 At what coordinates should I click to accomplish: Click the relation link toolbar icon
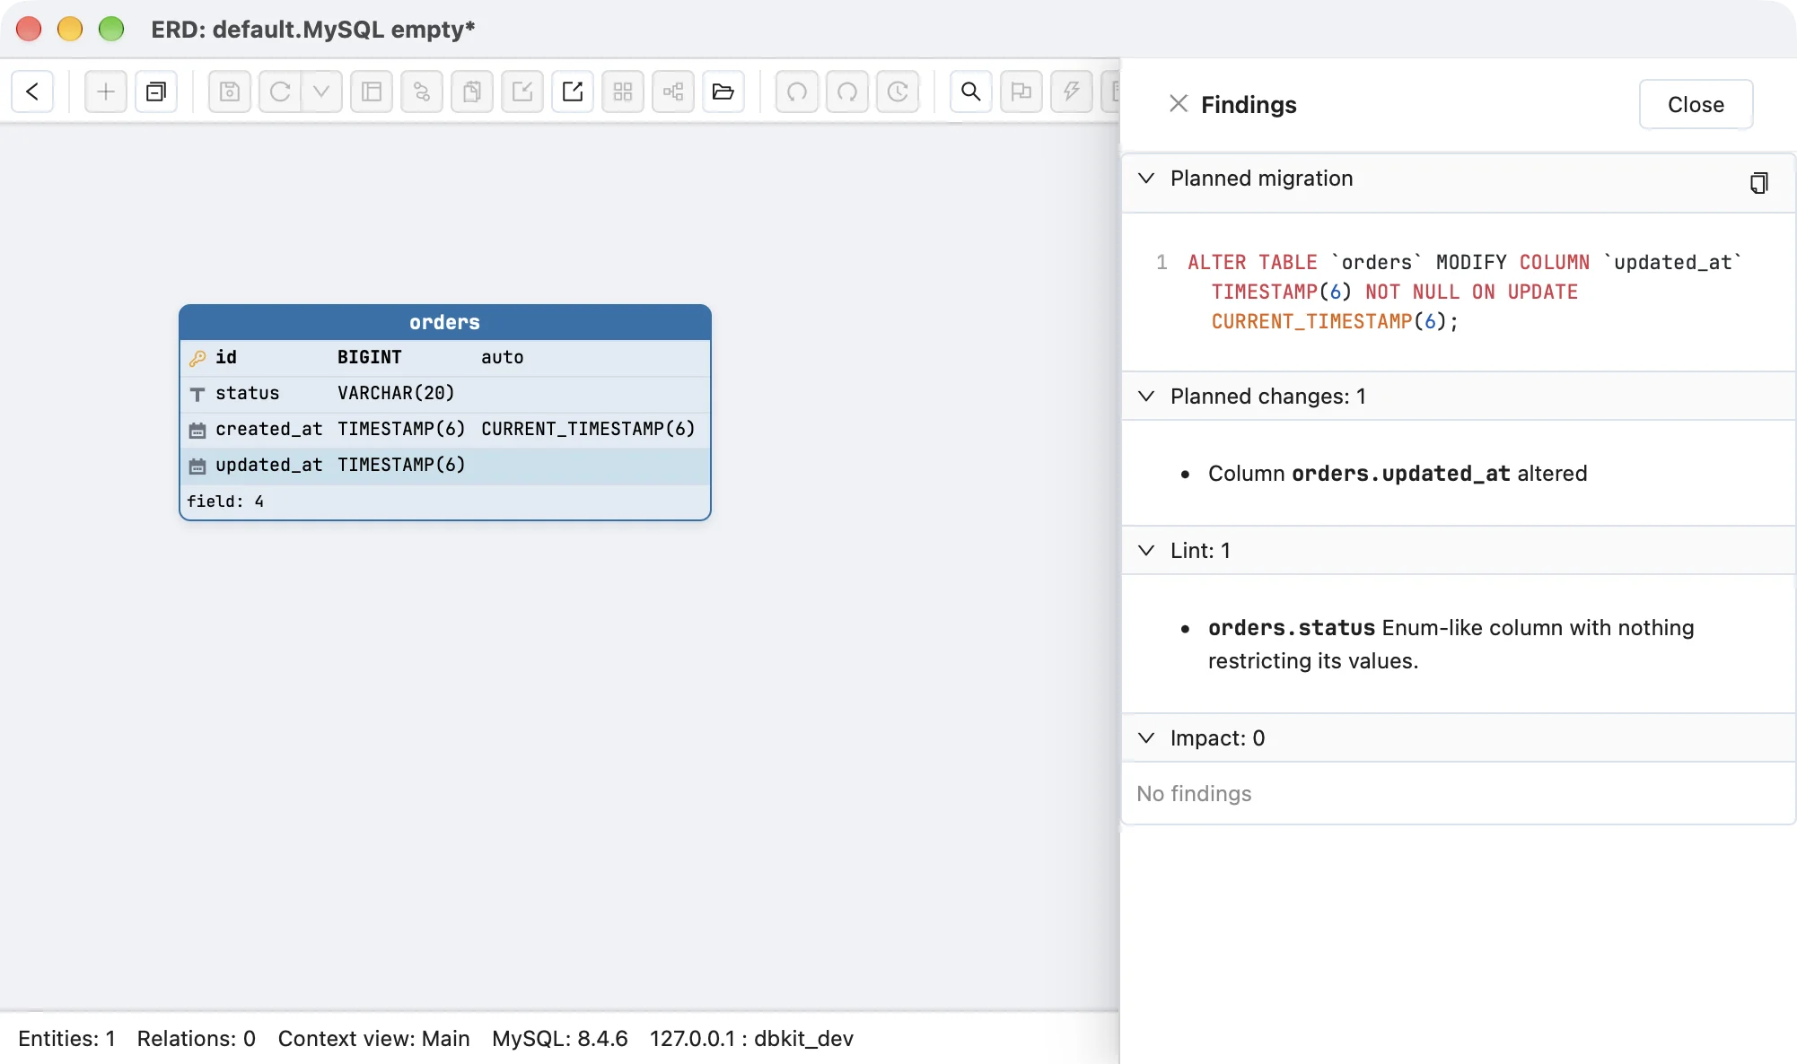pos(422,92)
